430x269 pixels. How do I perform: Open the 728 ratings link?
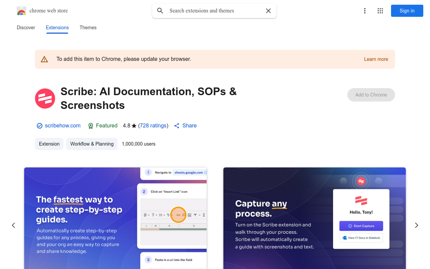pos(153,125)
